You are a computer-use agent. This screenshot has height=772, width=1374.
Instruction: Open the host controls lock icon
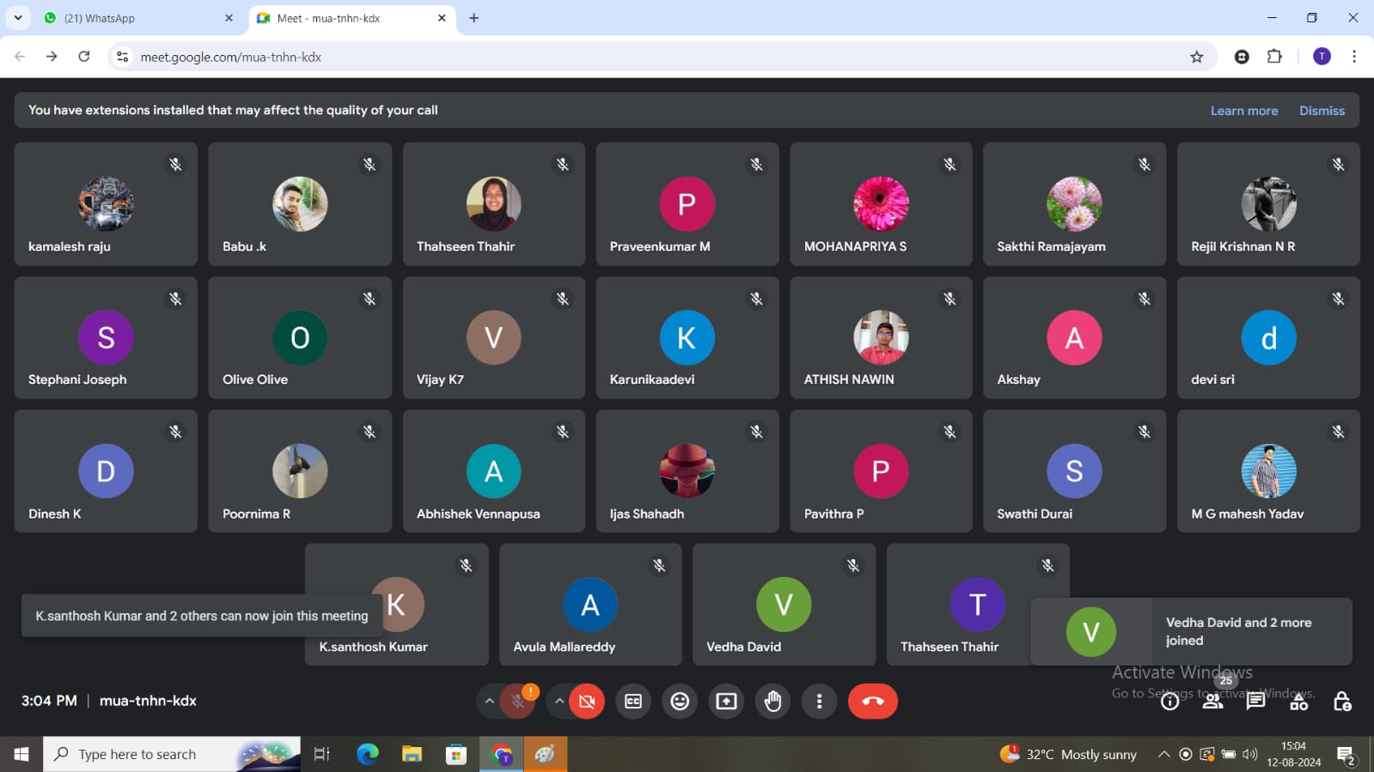1341,702
